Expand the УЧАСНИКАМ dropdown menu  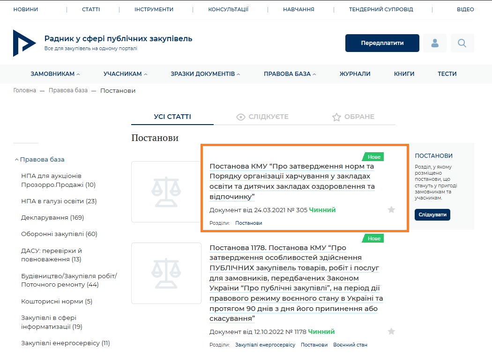[125, 74]
